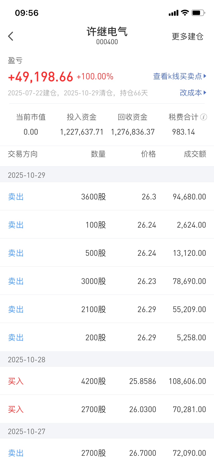214x463 pixels.
Task: Open the 卖出 200股 trade row
Action: [x=107, y=337]
